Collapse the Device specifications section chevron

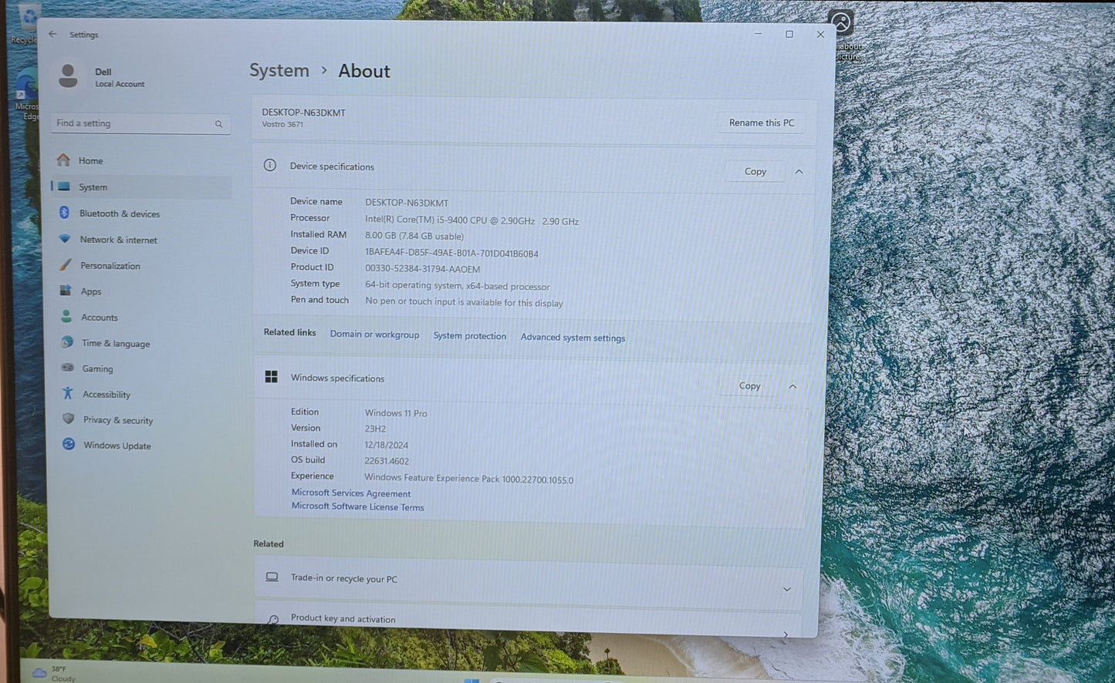point(799,172)
